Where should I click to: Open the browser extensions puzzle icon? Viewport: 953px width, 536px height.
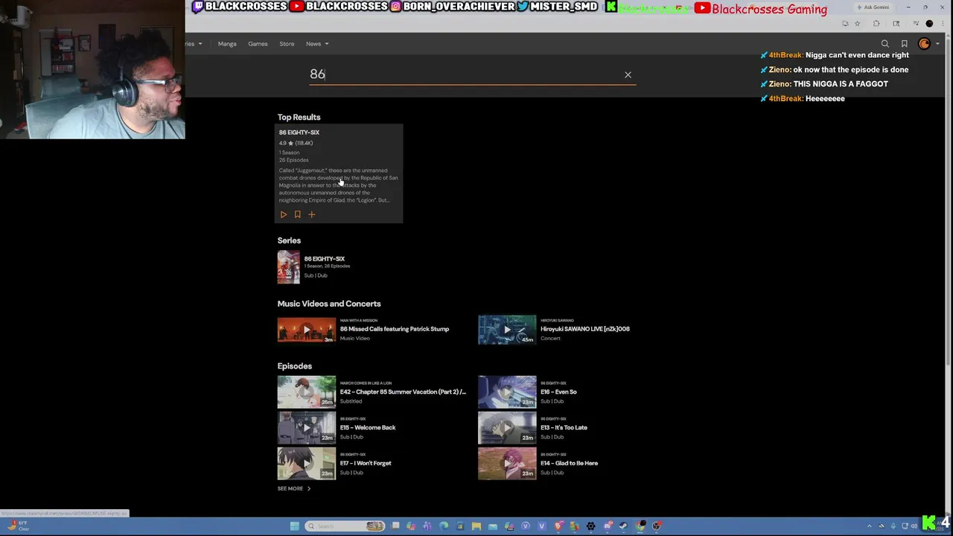click(876, 24)
